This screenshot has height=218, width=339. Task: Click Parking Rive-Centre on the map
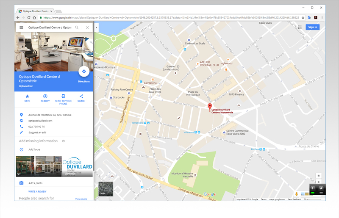coord(122,89)
